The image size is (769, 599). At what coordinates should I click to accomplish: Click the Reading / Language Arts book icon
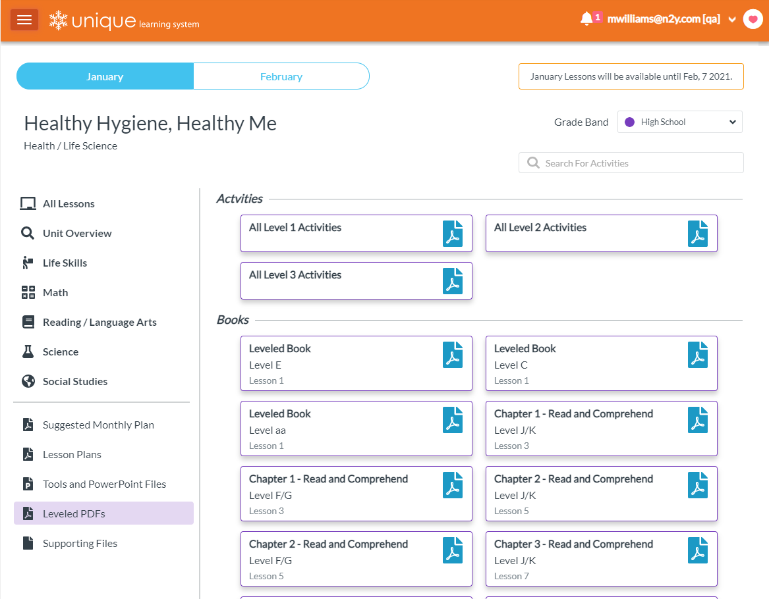pos(28,323)
